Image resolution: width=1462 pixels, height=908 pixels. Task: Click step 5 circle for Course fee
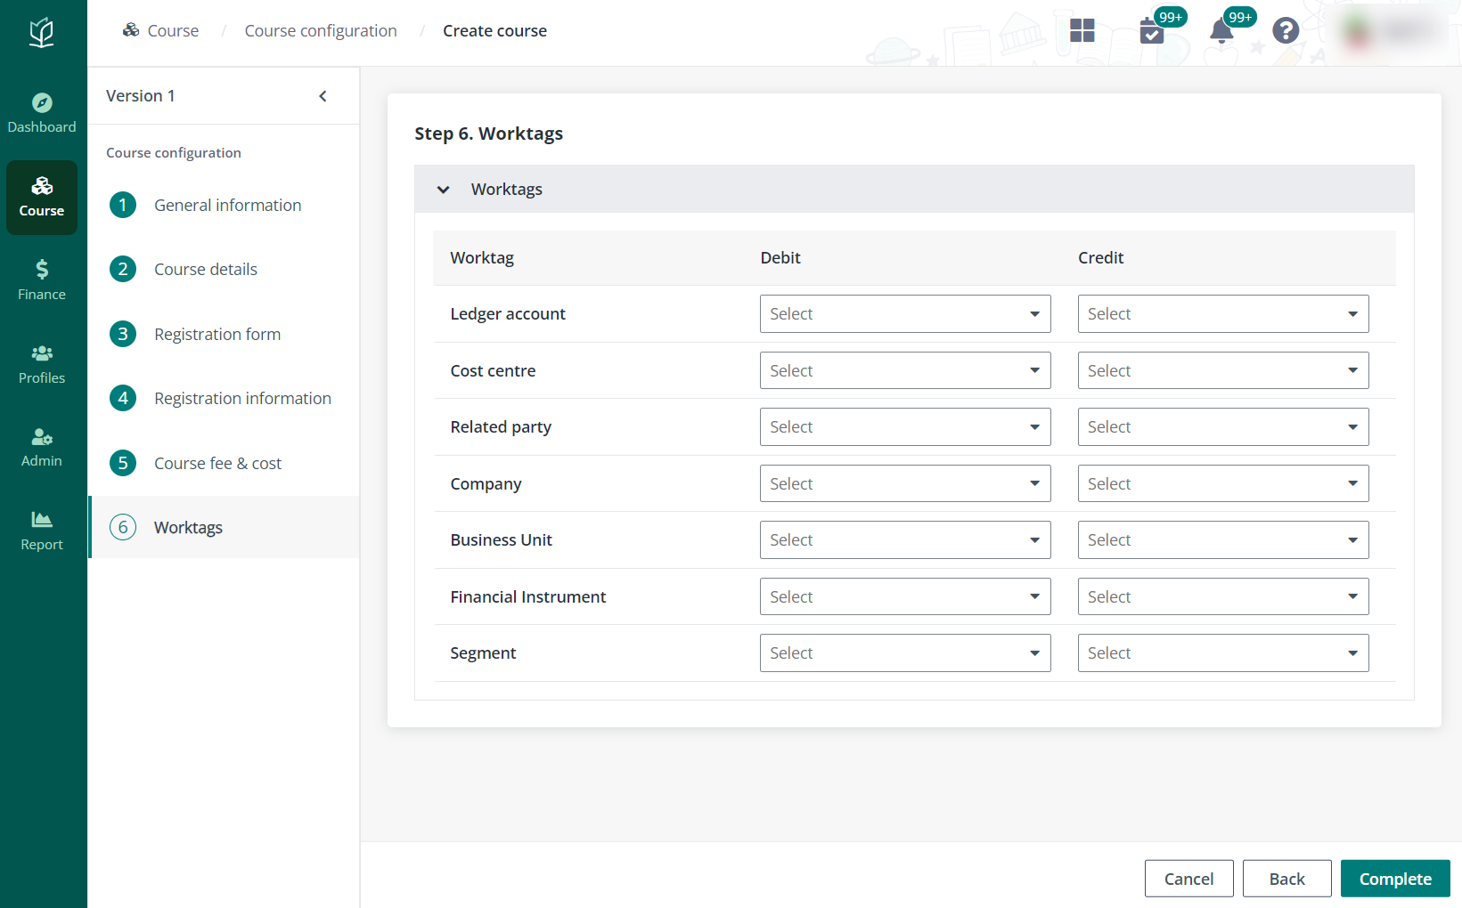pos(123,463)
